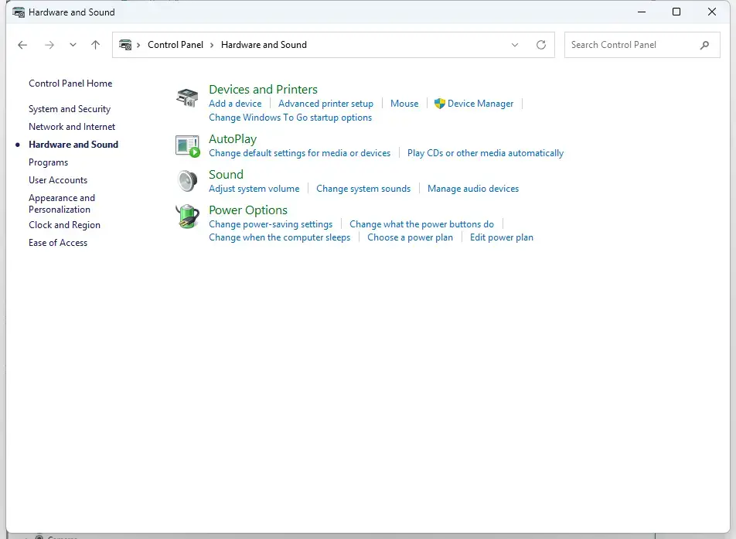This screenshot has height=539, width=736.
Task: Click Hardware and Sound breadcrumb
Action: (x=264, y=45)
